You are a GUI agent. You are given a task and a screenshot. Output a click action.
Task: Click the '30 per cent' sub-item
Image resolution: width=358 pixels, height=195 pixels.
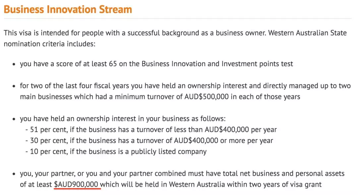pyautogui.click(x=47, y=140)
